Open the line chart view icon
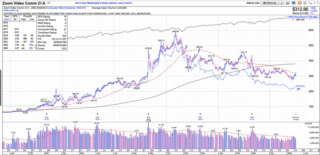320x155 pixels. tap(288, 3)
